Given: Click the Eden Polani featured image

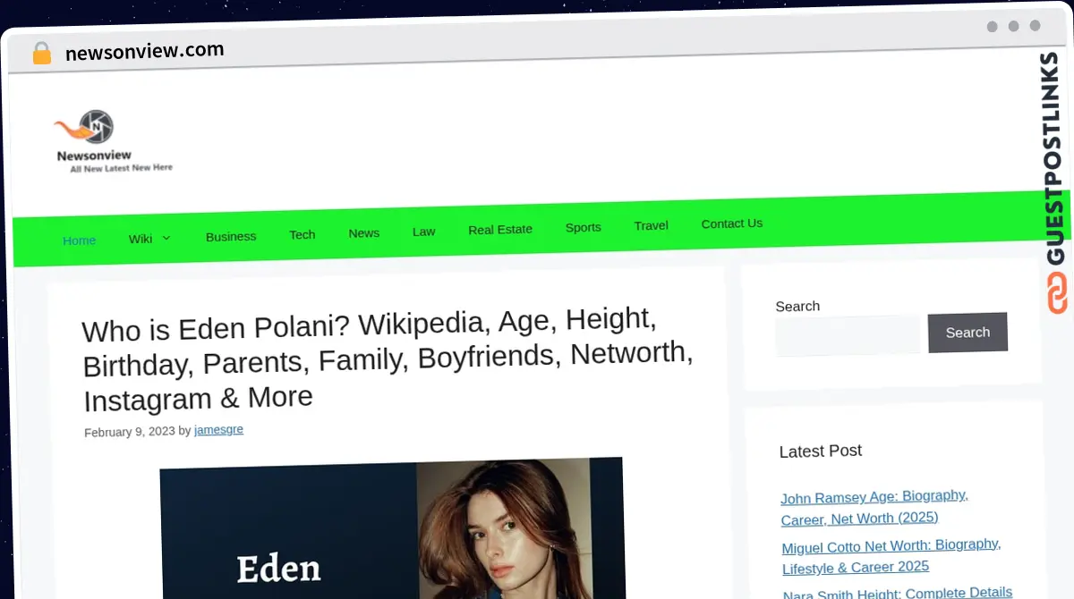Looking at the screenshot, I should pyautogui.click(x=392, y=529).
